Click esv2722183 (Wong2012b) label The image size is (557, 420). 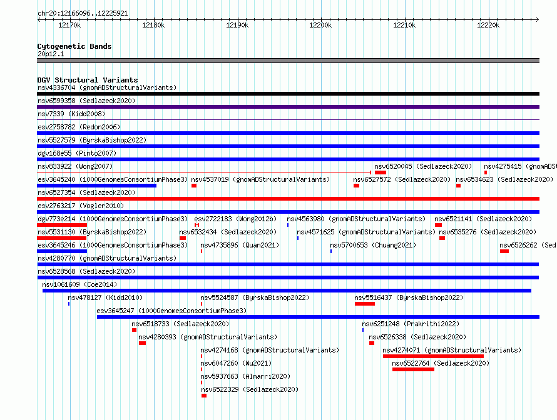click(235, 219)
